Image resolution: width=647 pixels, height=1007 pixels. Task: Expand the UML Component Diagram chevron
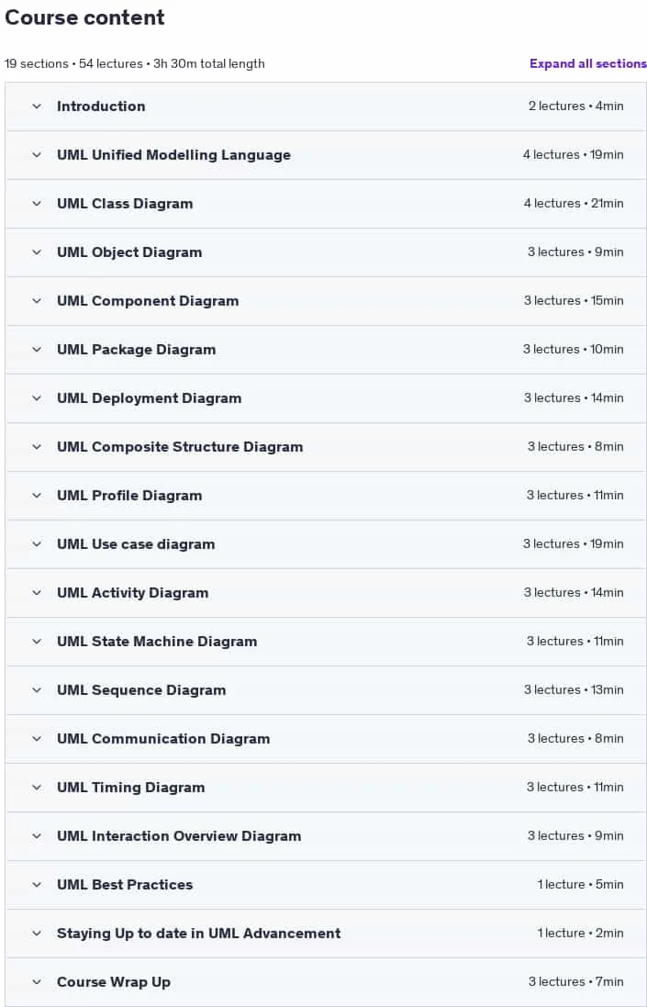37,301
